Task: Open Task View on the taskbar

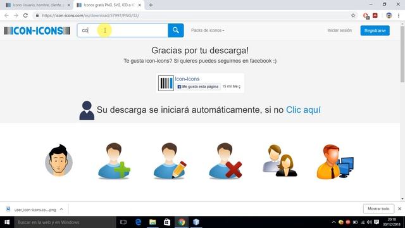Action: [123, 222]
